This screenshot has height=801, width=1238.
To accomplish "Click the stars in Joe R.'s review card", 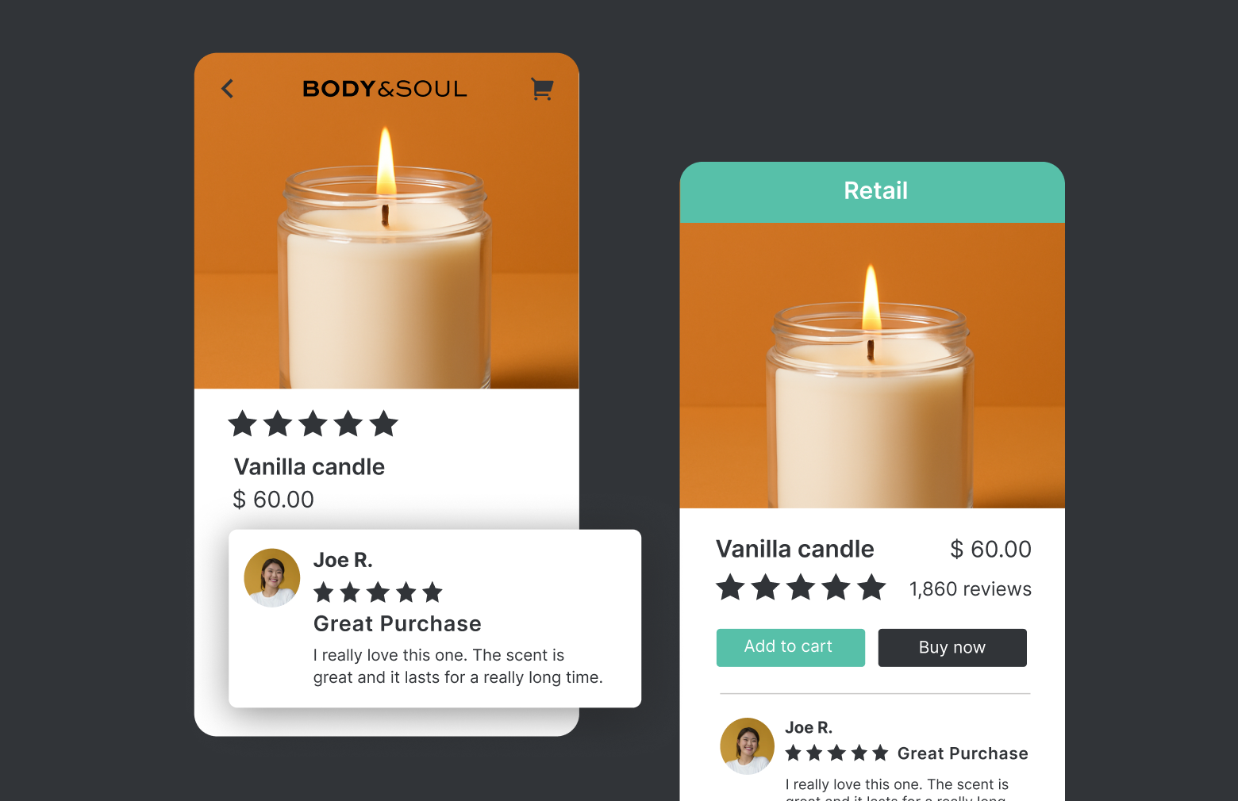I will pyautogui.click(x=378, y=592).
